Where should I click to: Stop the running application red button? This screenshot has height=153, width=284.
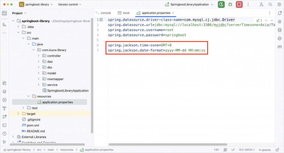[x=239, y=4]
